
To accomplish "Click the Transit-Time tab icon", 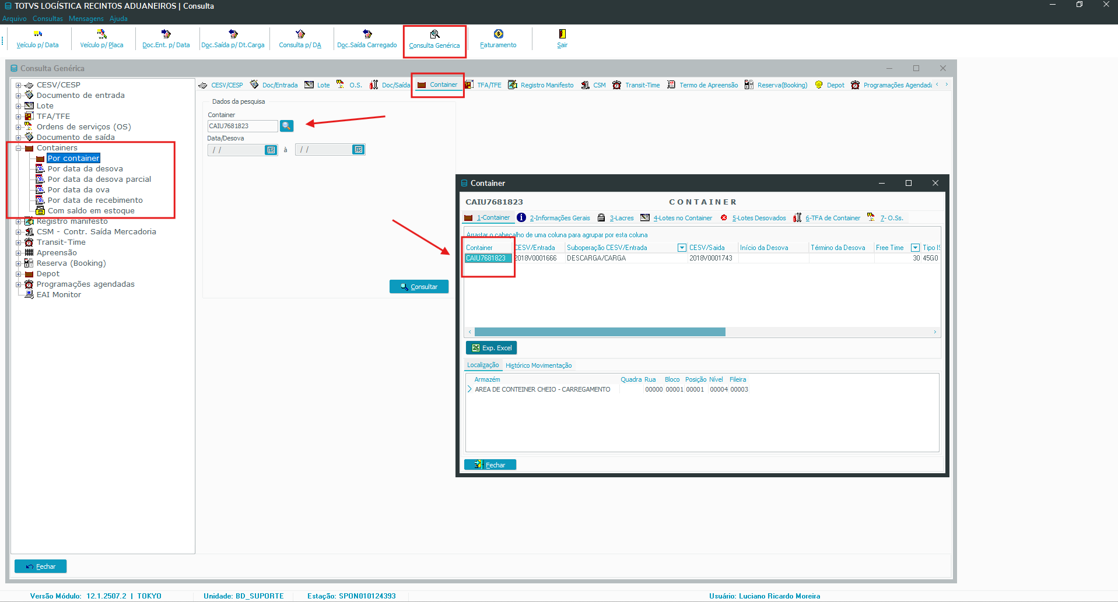I will tap(616, 85).
